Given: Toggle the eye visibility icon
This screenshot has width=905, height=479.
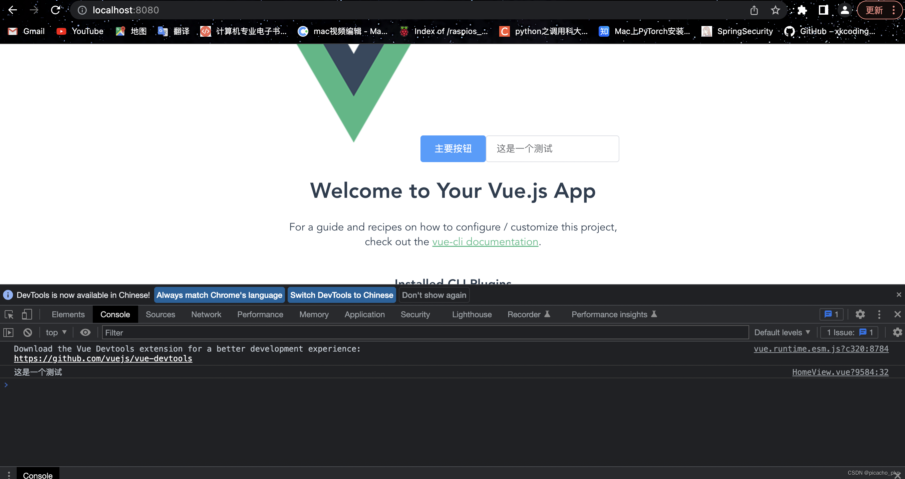Looking at the screenshot, I should point(84,333).
